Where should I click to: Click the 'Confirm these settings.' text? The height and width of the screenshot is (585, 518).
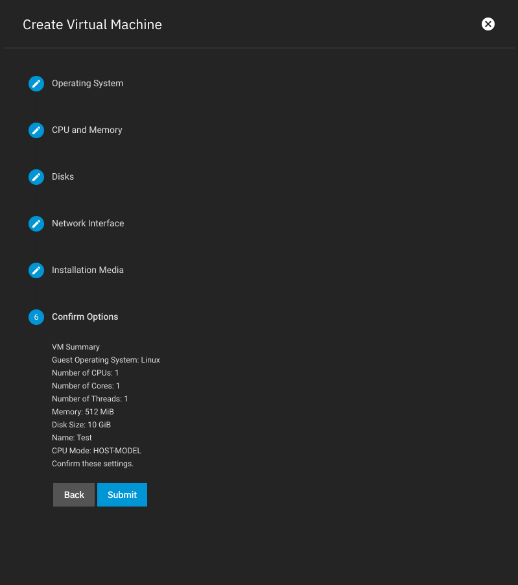[x=93, y=464]
